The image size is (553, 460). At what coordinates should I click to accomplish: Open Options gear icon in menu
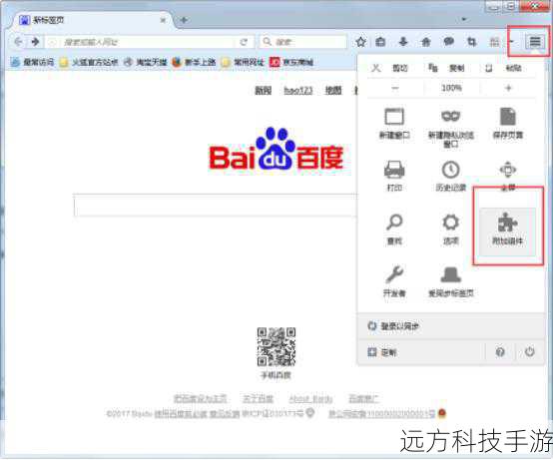pyautogui.click(x=451, y=230)
